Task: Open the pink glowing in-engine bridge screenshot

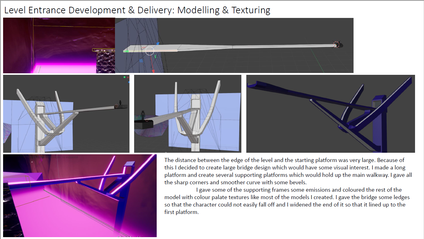Action: click(80, 196)
